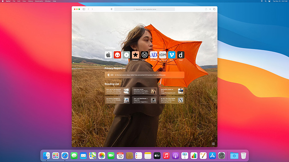Open the MacGuffin reading list item

click(x=171, y=91)
